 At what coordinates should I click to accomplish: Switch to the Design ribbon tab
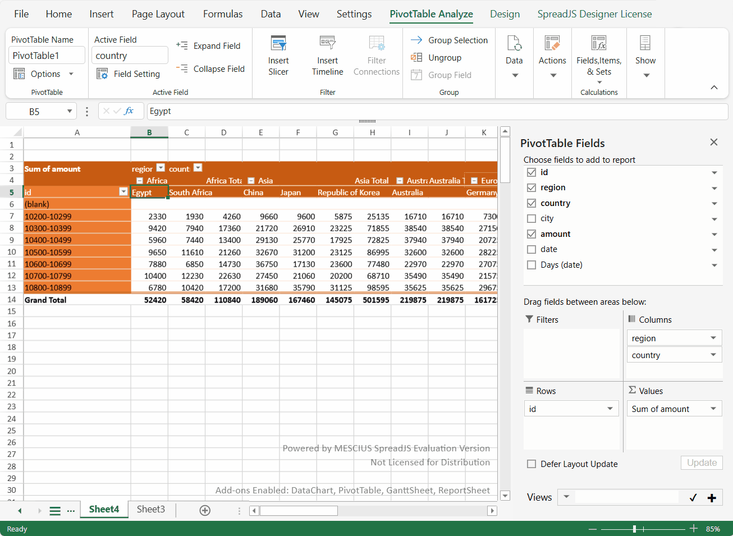tap(505, 14)
